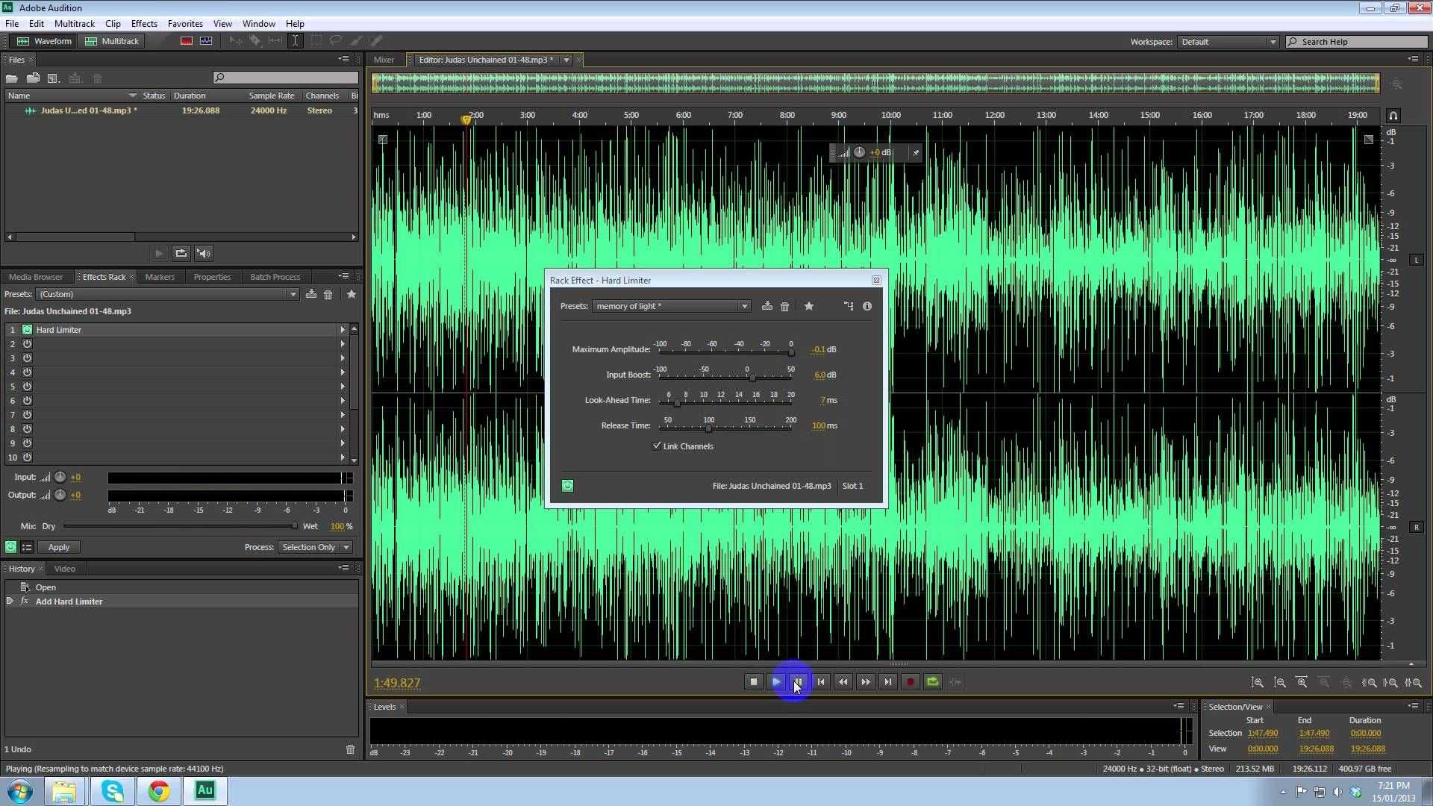Move playhead to previous marker

tap(821, 681)
